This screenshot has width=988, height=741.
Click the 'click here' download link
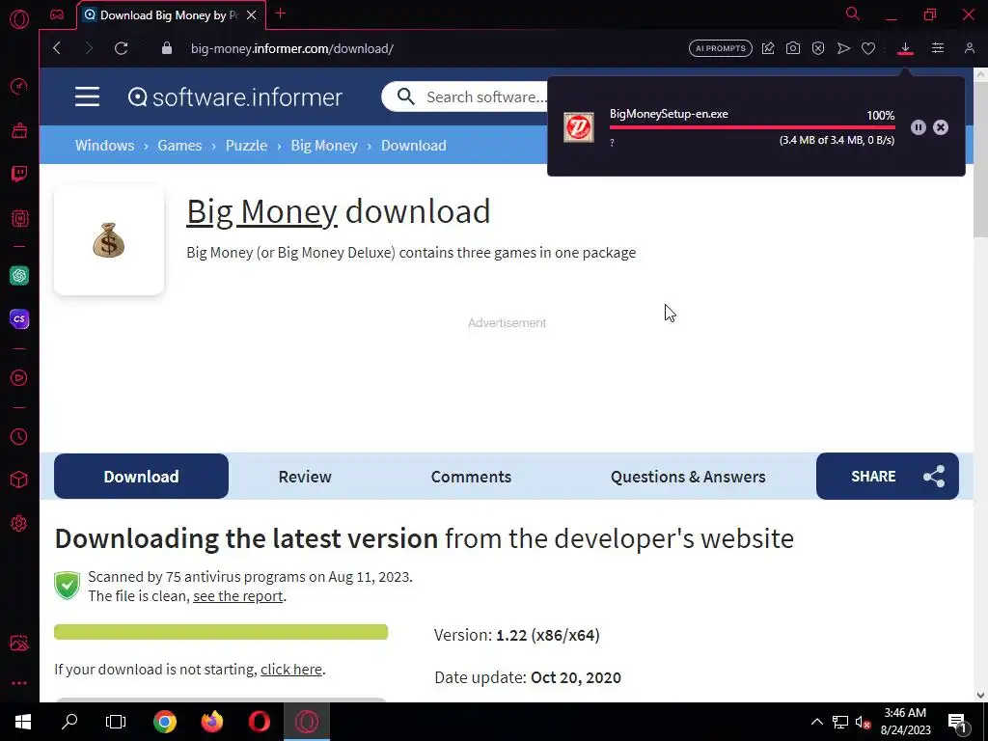[x=291, y=670]
